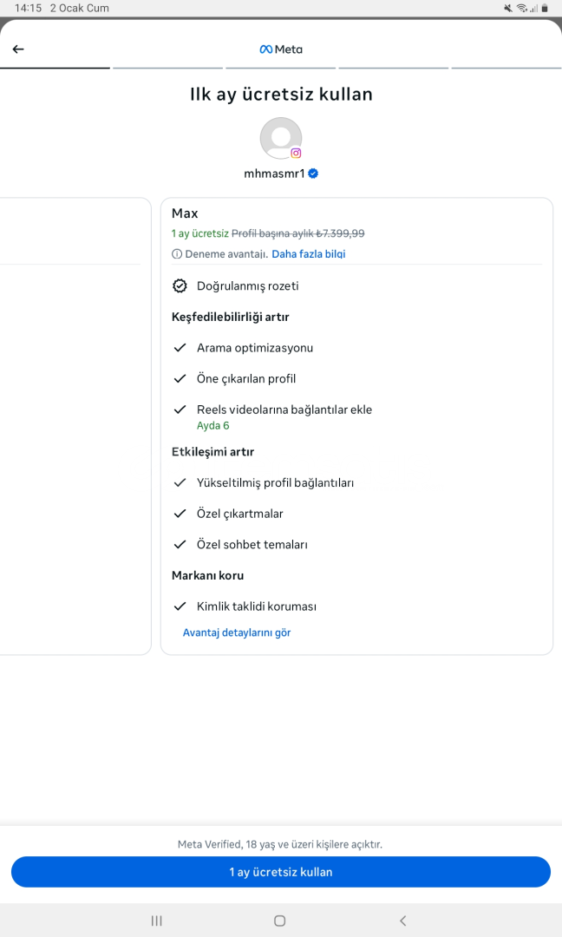Viewport: 562px width, 937px height.
Task: Click checkmark beside Öne çıkarılan profil
Action: coord(180,379)
